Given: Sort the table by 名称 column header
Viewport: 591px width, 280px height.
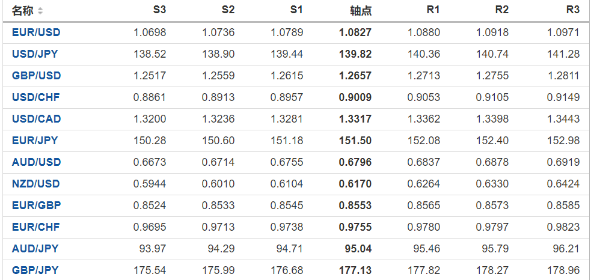Looking at the screenshot, I should tap(23, 11).
